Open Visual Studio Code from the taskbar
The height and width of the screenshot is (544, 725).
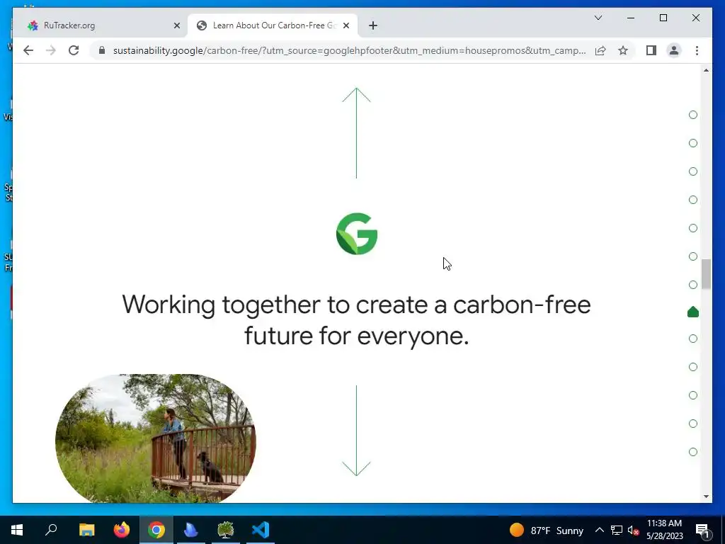pos(261,530)
